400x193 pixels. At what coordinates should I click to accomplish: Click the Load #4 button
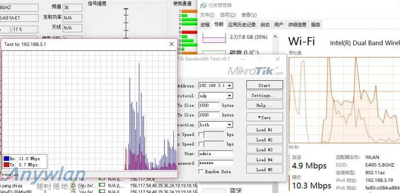click(265, 160)
